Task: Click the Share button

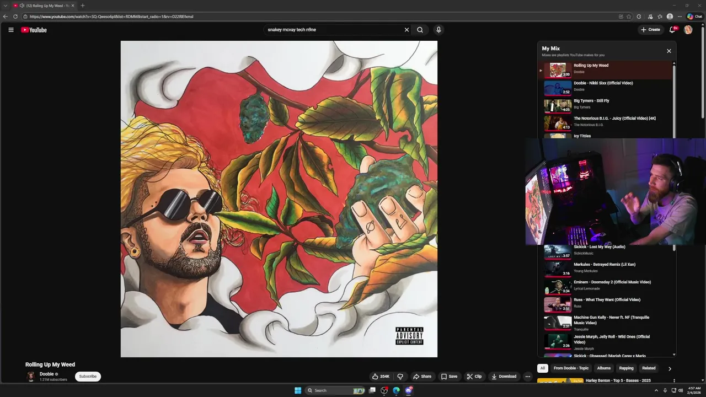Action: 422,377
